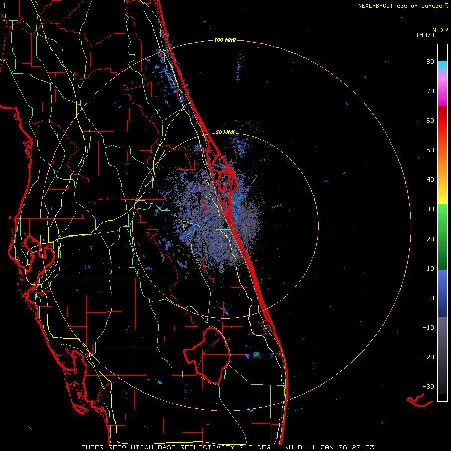Image resolution: width=451 pixels, height=451 pixels.
Task: Select the -20 value on the dBZ scale
Action: 428,357
